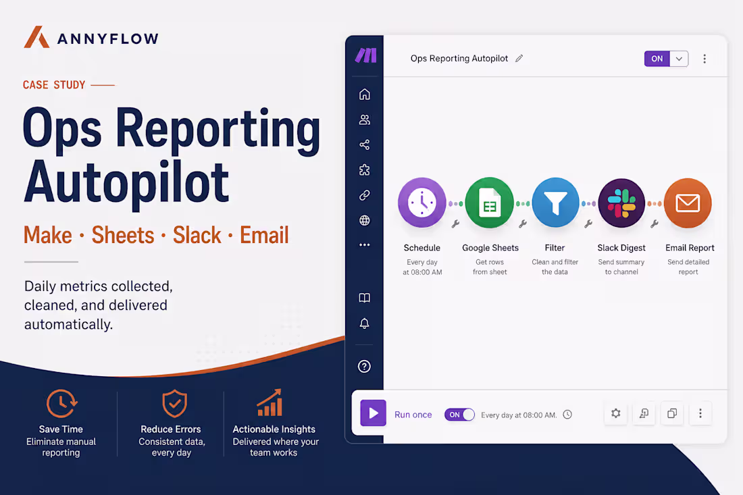Viewport: 743px width, 495px height.
Task: Click the CASE STUDY label
Action: [54, 85]
